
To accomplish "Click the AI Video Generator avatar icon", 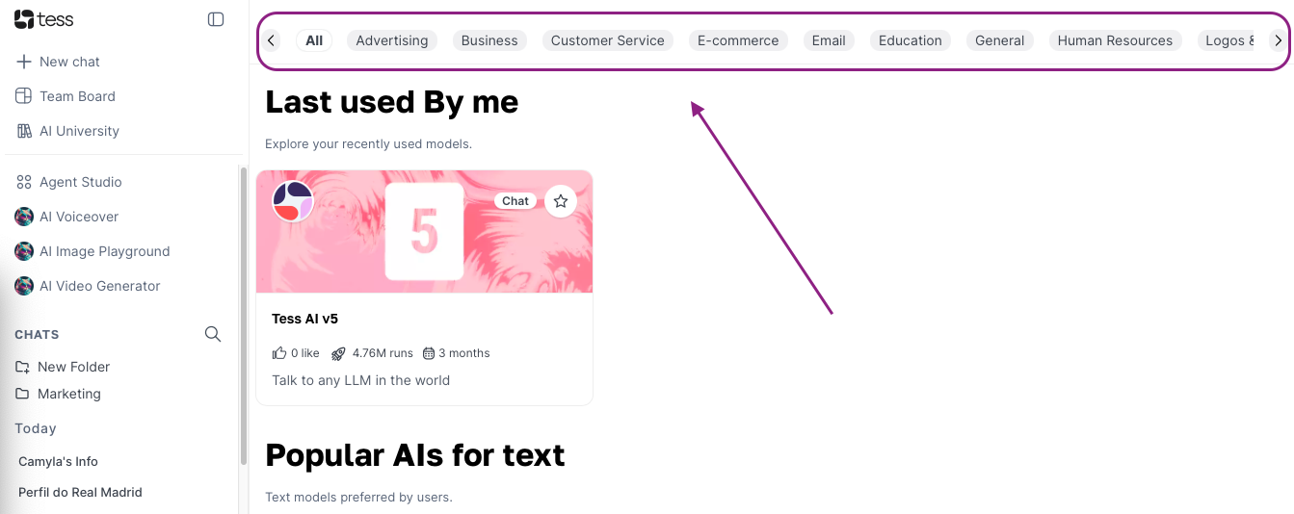I will (24, 286).
